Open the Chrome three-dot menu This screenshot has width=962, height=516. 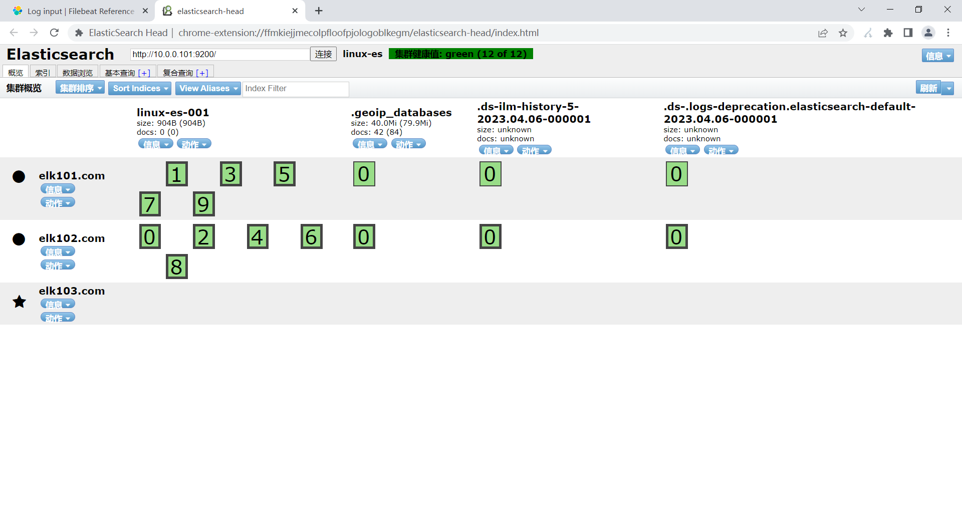(948, 33)
